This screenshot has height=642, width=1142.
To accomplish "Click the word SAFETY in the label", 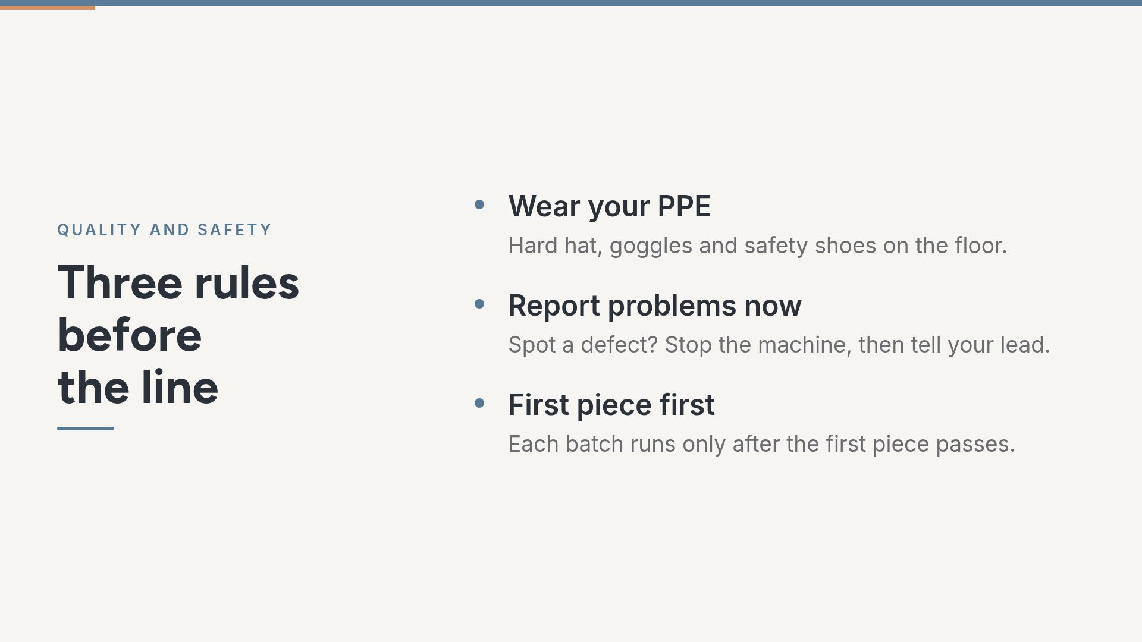I will [x=234, y=230].
